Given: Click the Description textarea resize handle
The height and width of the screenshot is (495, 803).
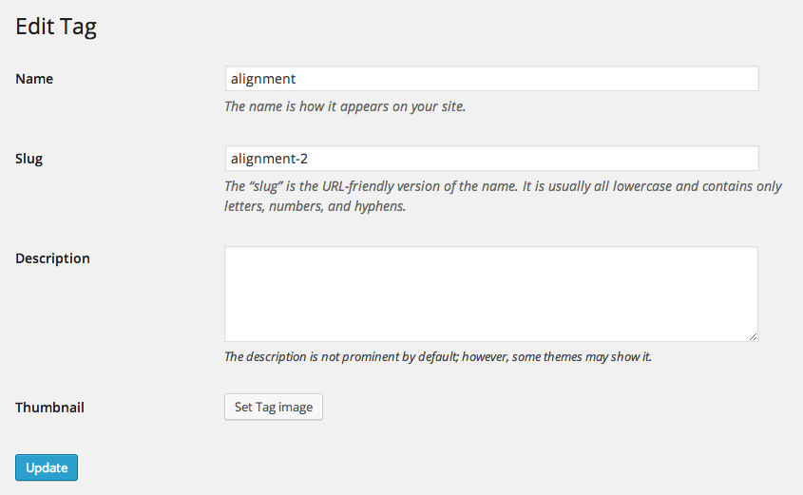Looking at the screenshot, I should tap(753, 336).
